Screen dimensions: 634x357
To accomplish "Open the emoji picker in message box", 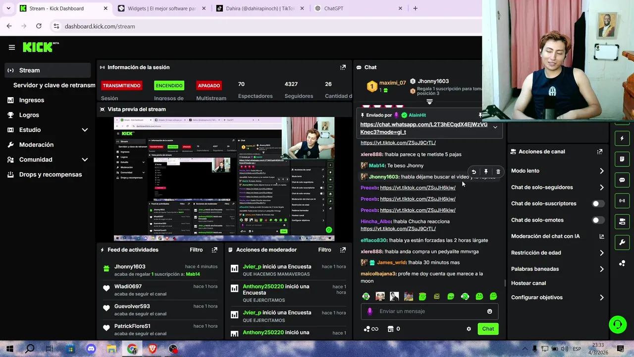I will [489, 311].
